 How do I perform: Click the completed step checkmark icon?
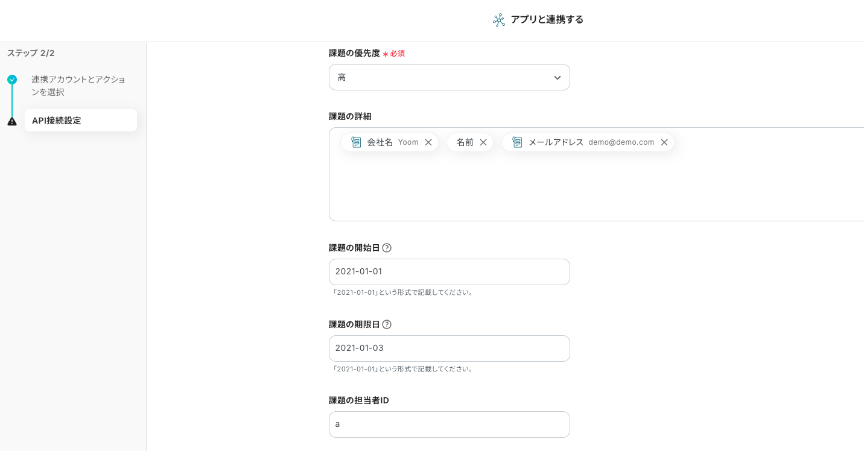click(x=12, y=80)
